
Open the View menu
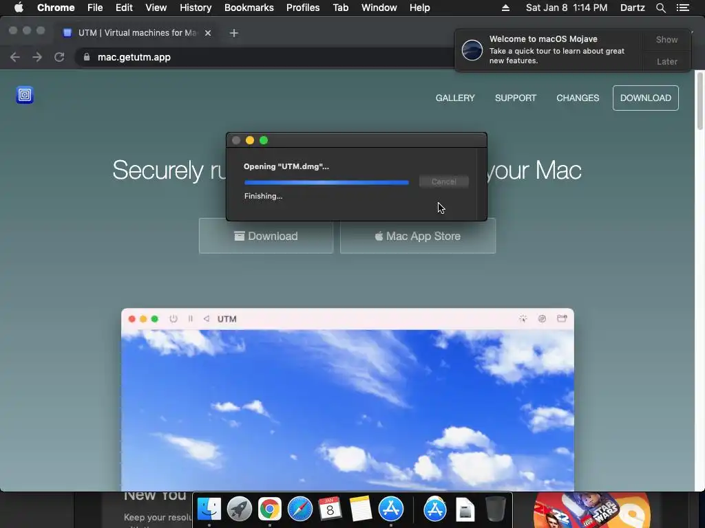click(x=156, y=8)
